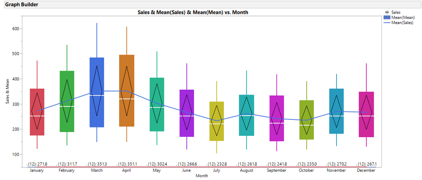Select the green February box

(67, 101)
